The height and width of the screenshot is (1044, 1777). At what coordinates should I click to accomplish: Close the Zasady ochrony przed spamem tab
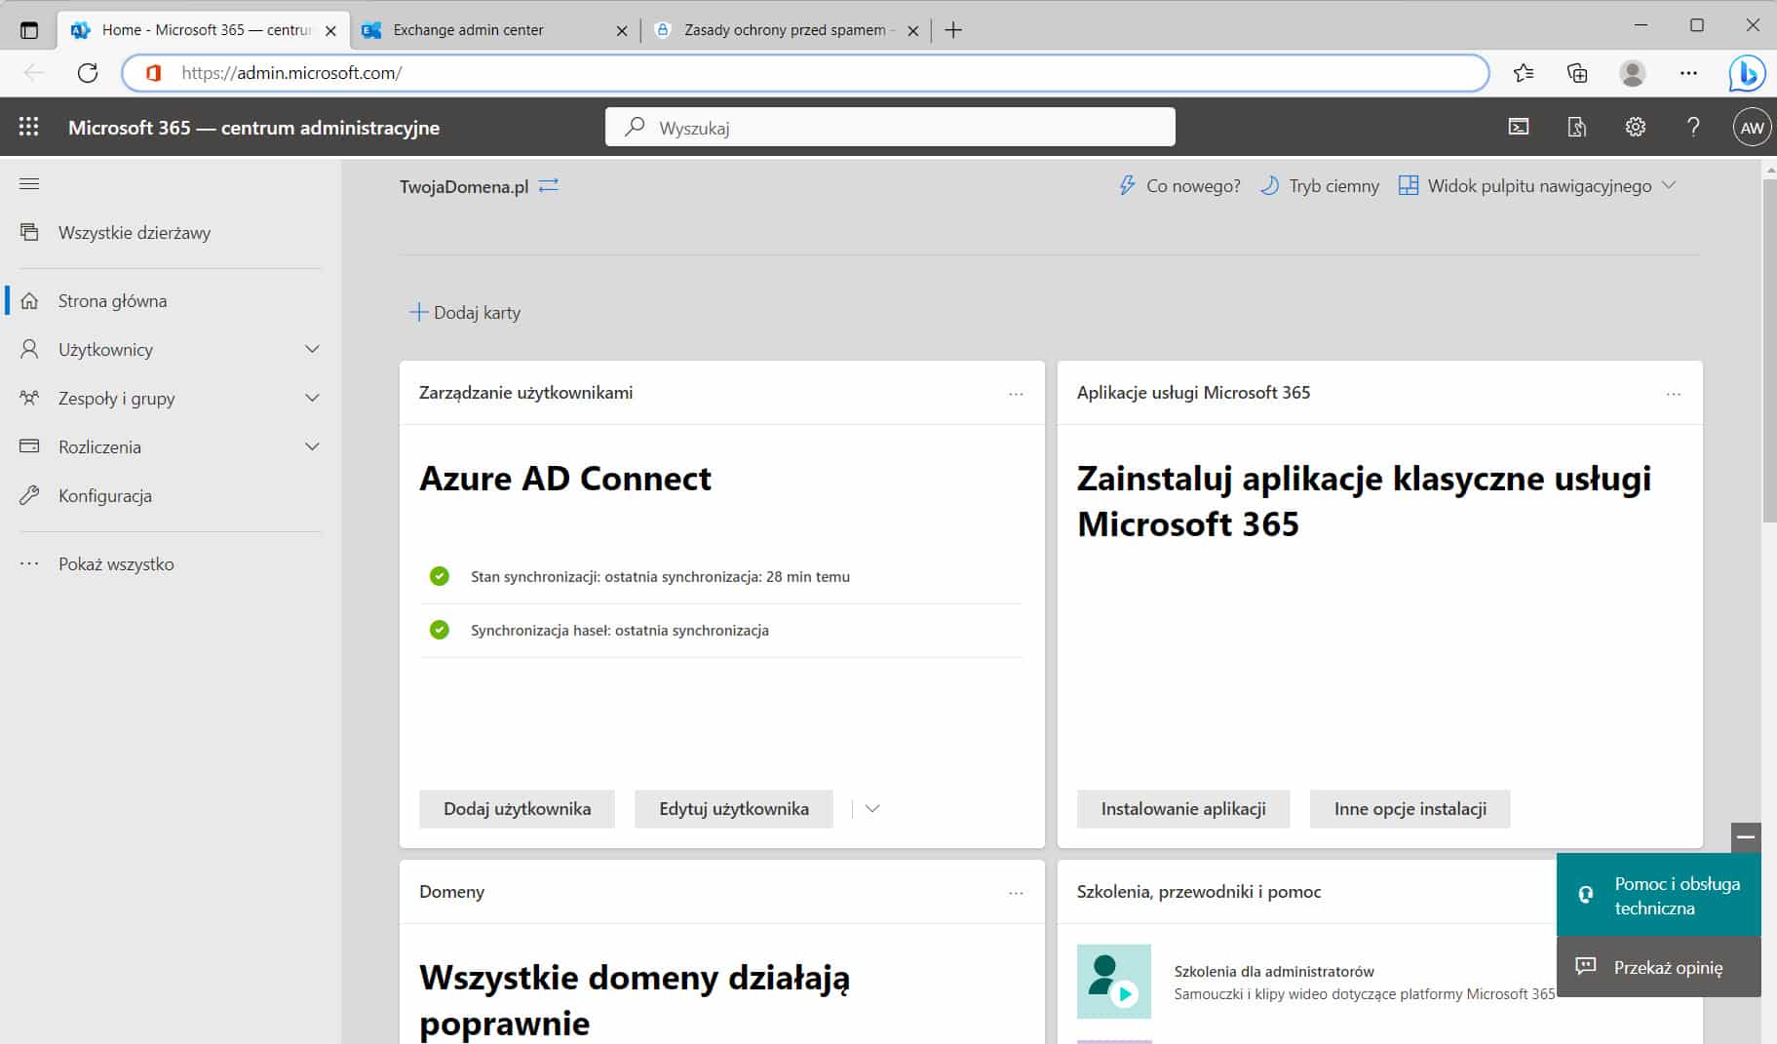[x=912, y=31]
